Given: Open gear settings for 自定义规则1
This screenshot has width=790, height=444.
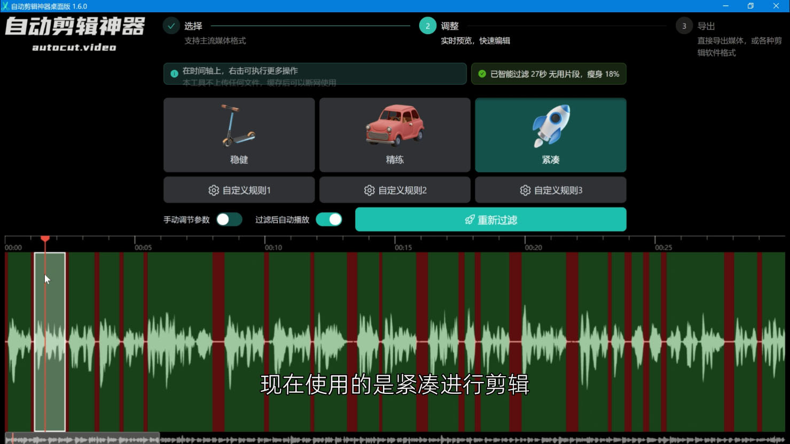Looking at the screenshot, I should tap(214, 190).
